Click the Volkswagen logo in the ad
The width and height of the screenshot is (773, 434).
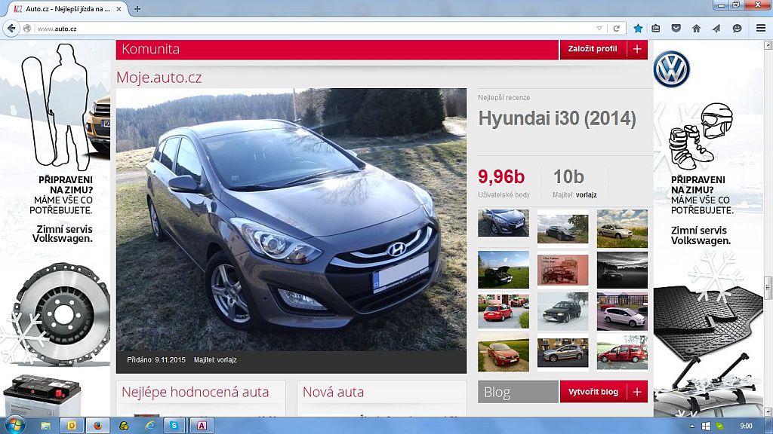671,69
